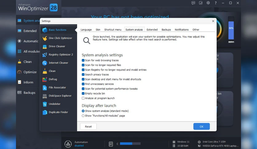Click the feedback chat icon in title bar
Image resolution: width=257 pixels, height=149 pixels.
point(193,3)
